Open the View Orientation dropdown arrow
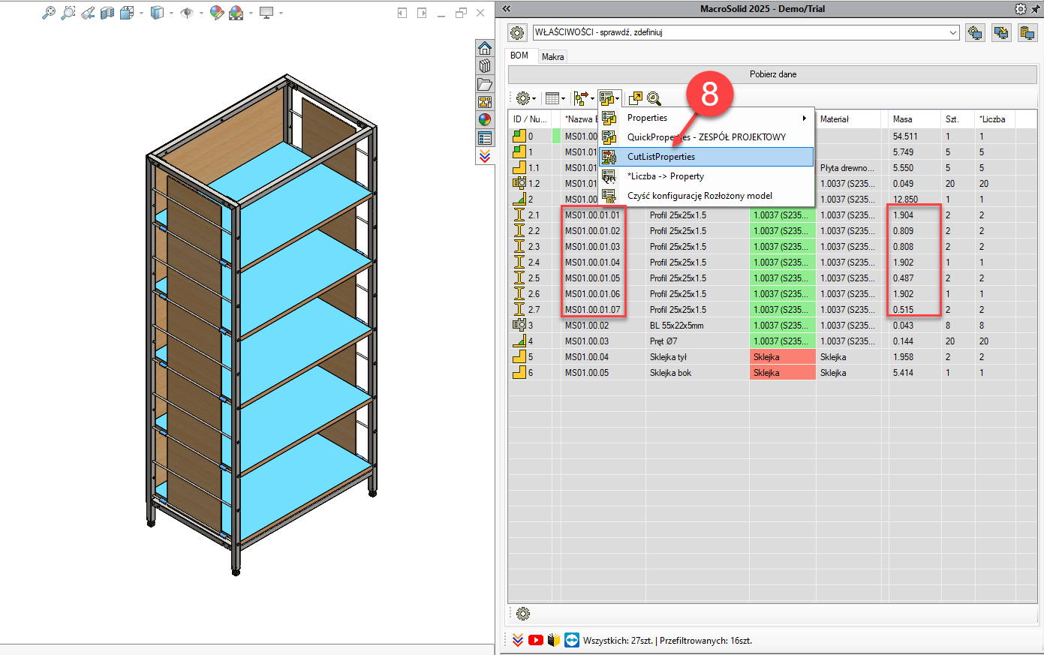The width and height of the screenshot is (1044, 655). (x=141, y=13)
